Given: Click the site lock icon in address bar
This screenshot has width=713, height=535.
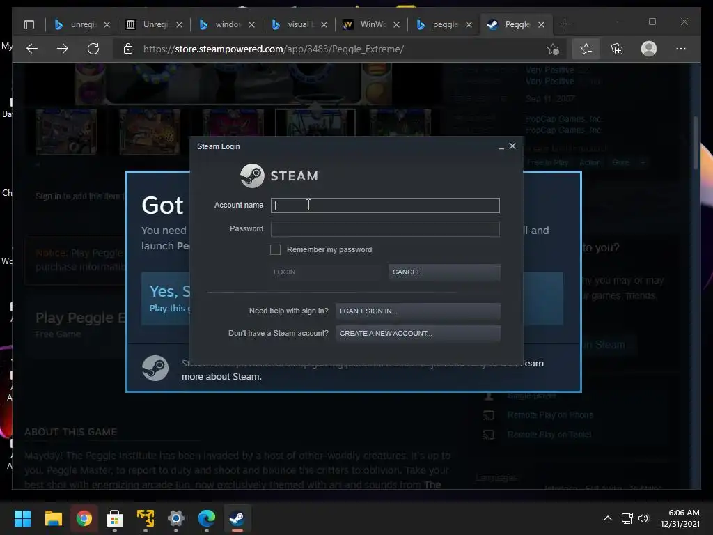Looking at the screenshot, I should [x=128, y=49].
